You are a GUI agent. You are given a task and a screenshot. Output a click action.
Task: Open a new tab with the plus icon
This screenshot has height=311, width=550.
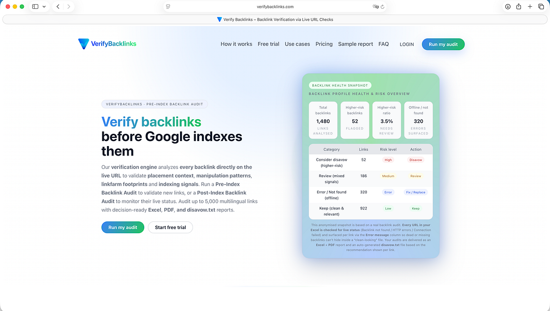coord(530,6)
